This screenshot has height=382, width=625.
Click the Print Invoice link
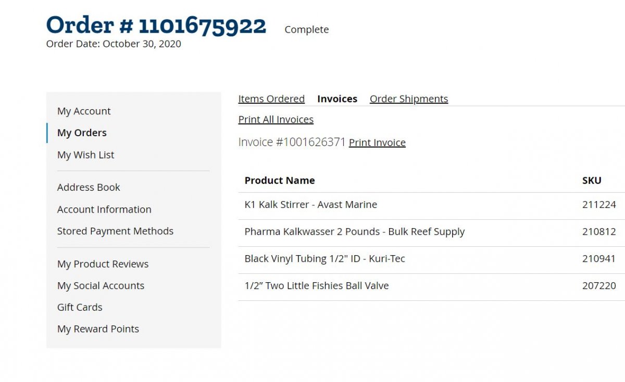pyautogui.click(x=377, y=142)
